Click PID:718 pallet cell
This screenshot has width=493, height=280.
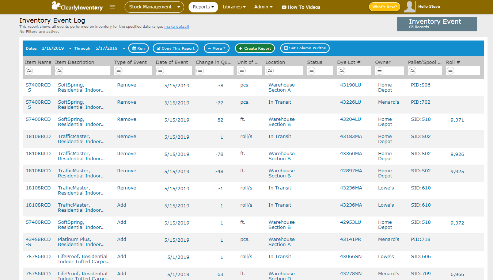(x=421, y=239)
